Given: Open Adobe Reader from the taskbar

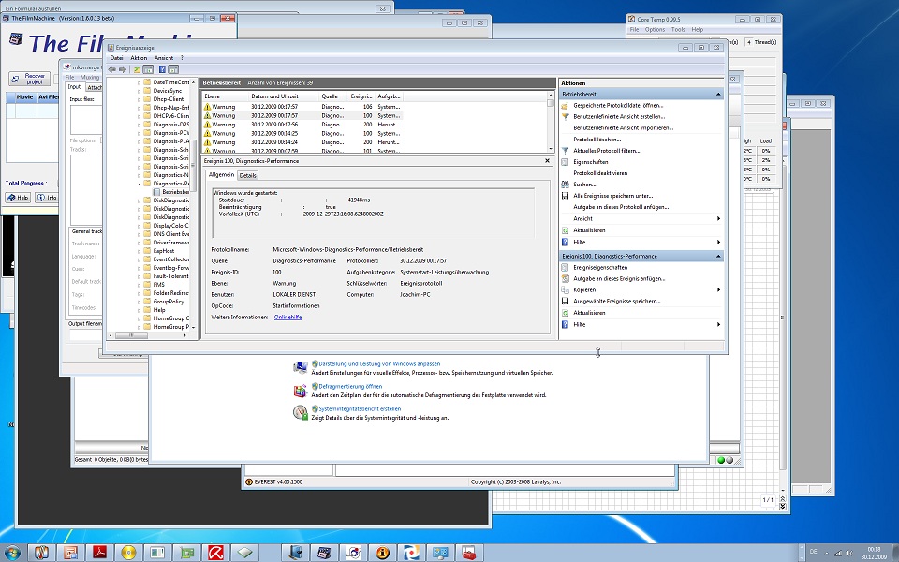Looking at the screenshot, I should (x=99, y=553).
